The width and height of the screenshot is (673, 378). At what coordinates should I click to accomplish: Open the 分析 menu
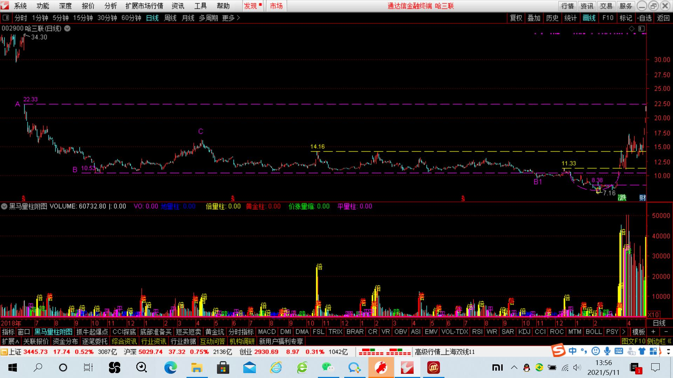tap(110, 6)
